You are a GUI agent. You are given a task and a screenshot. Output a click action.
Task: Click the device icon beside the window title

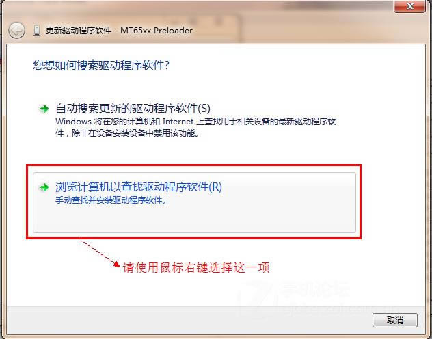[x=36, y=31]
